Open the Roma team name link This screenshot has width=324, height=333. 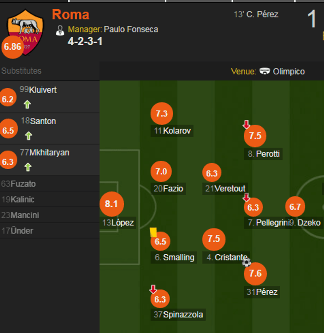click(x=70, y=15)
